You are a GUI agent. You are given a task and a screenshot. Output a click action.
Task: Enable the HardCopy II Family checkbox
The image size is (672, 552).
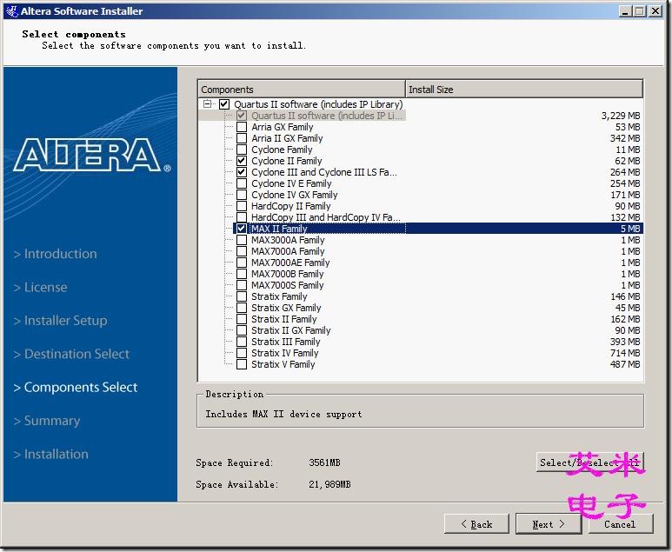tap(242, 206)
